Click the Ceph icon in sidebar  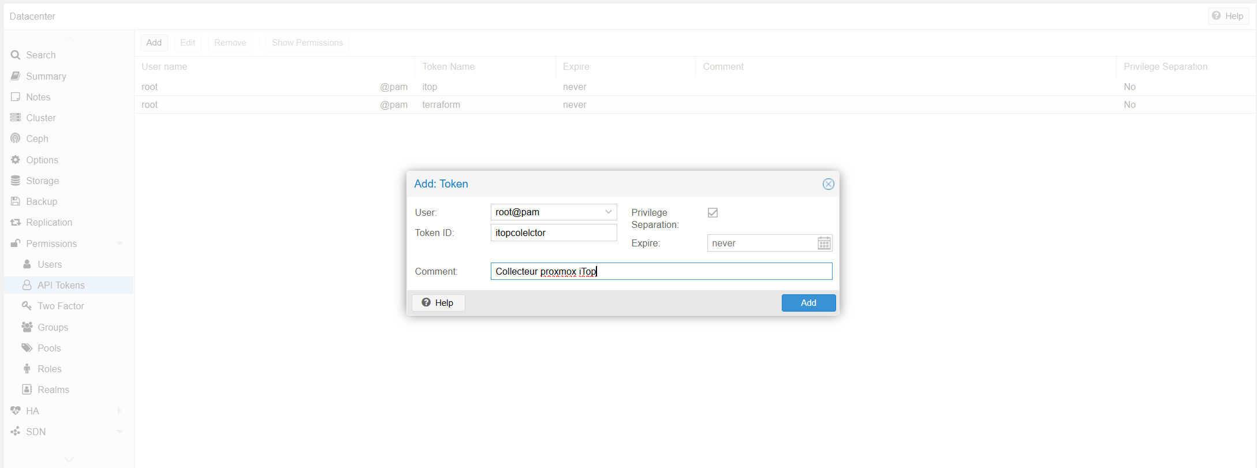[16, 138]
